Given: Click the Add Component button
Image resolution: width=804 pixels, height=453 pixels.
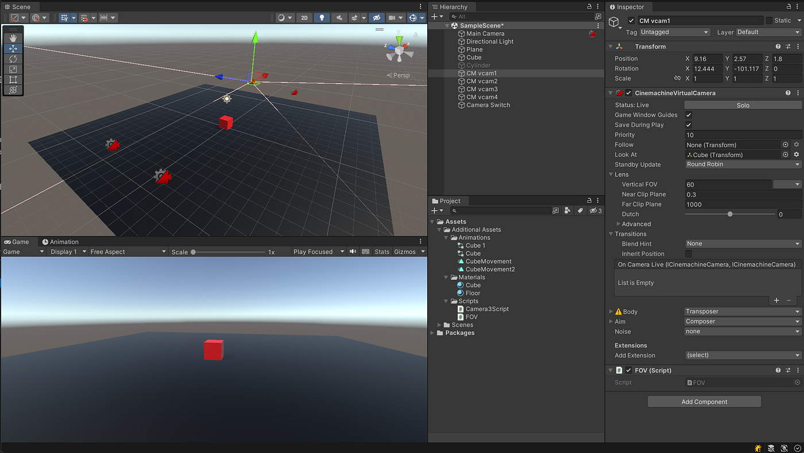Looking at the screenshot, I should coord(704,402).
